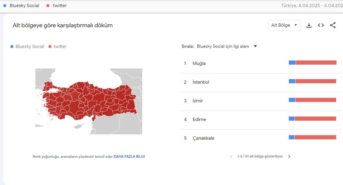Select the Çanakkale row
Image resolution: width=343 pixels, height=185 pixels.
(x=260, y=138)
